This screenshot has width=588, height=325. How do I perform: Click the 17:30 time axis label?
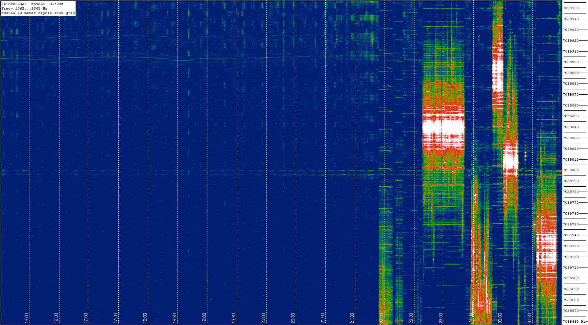tap(115, 318)
